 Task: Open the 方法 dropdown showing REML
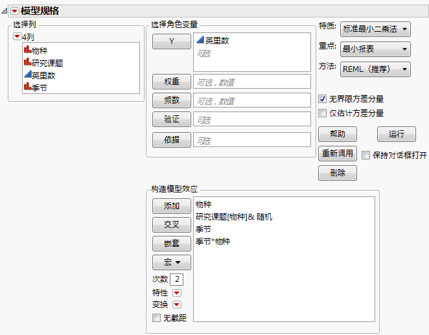point(375,69)
